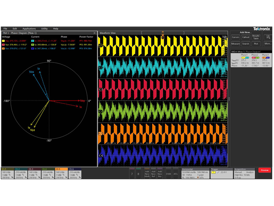Click the zoom box icon button
This screenshot has height=206, width=274.
(x=268, y=37)
